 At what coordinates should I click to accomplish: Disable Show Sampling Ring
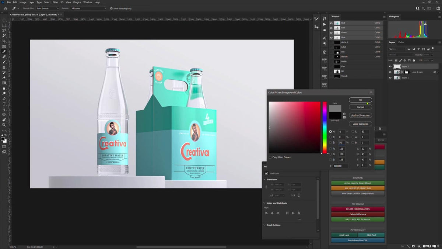(112, 8)
